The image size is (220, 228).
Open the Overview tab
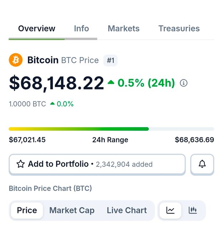(37, 28)
